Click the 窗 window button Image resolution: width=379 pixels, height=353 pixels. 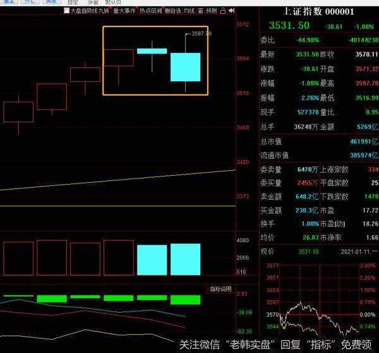click(x=201, y=11)
